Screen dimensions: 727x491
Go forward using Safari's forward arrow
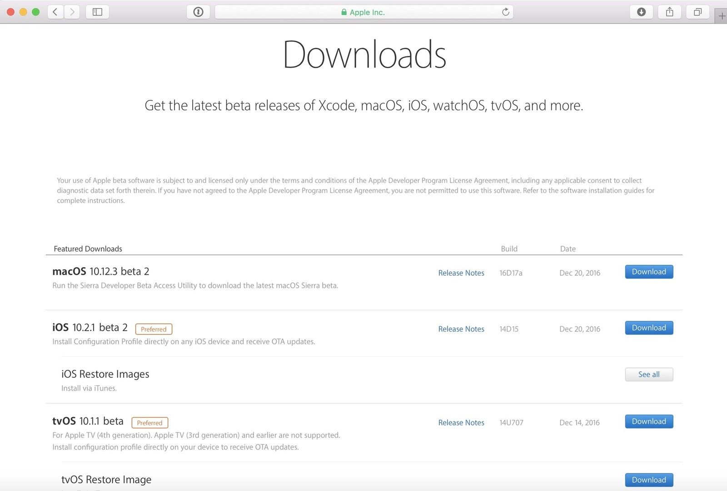tap(72, 12)
